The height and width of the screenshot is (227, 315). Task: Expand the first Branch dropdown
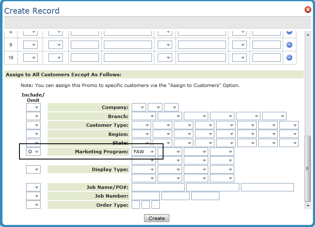(x=143, y=116)
